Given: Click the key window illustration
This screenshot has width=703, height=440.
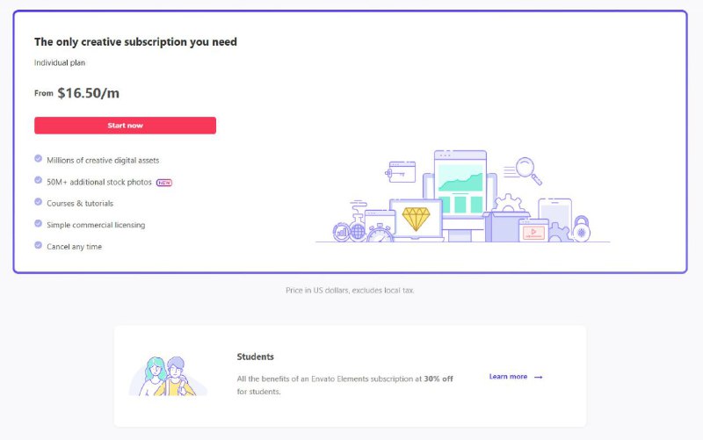Looking at the screenshot, I should pyautogui.click(x=401, y=172).
